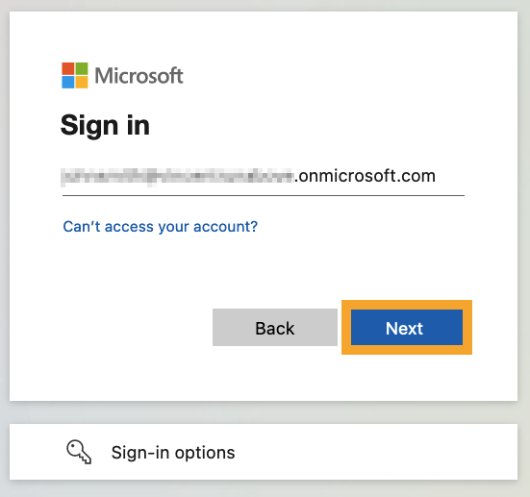Focus the email address input field
This screenshot has height=497, width=530.
(264, 176)
